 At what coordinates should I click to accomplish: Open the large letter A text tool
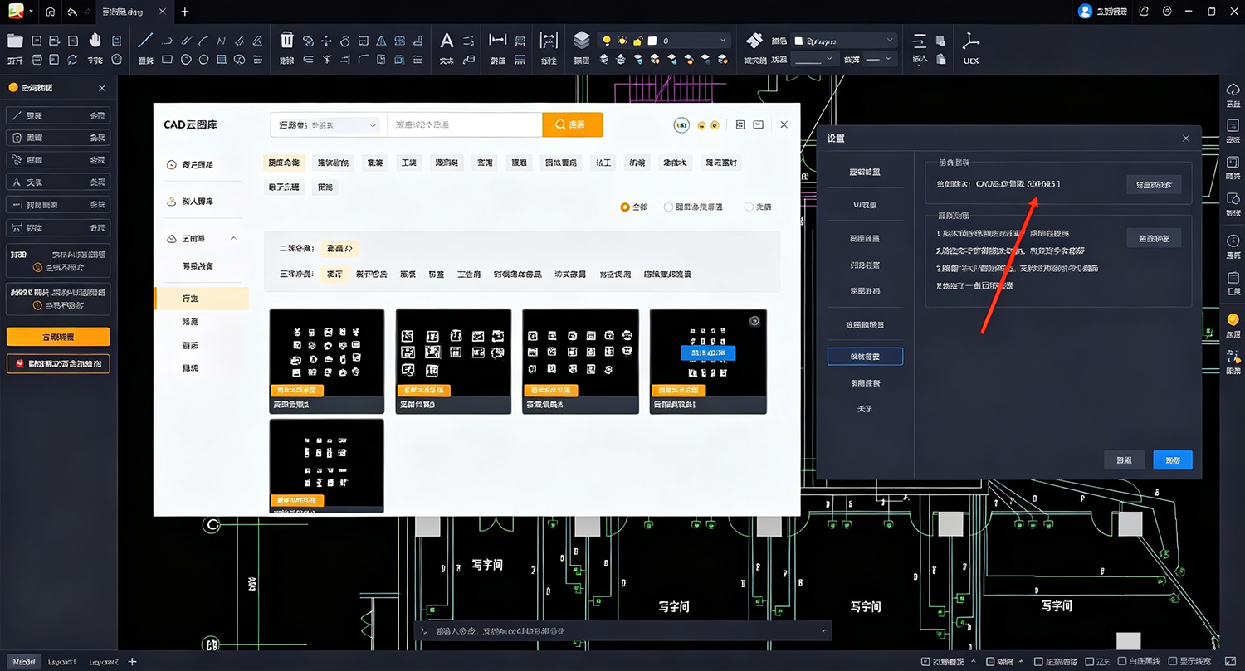[x=447, y=40]
